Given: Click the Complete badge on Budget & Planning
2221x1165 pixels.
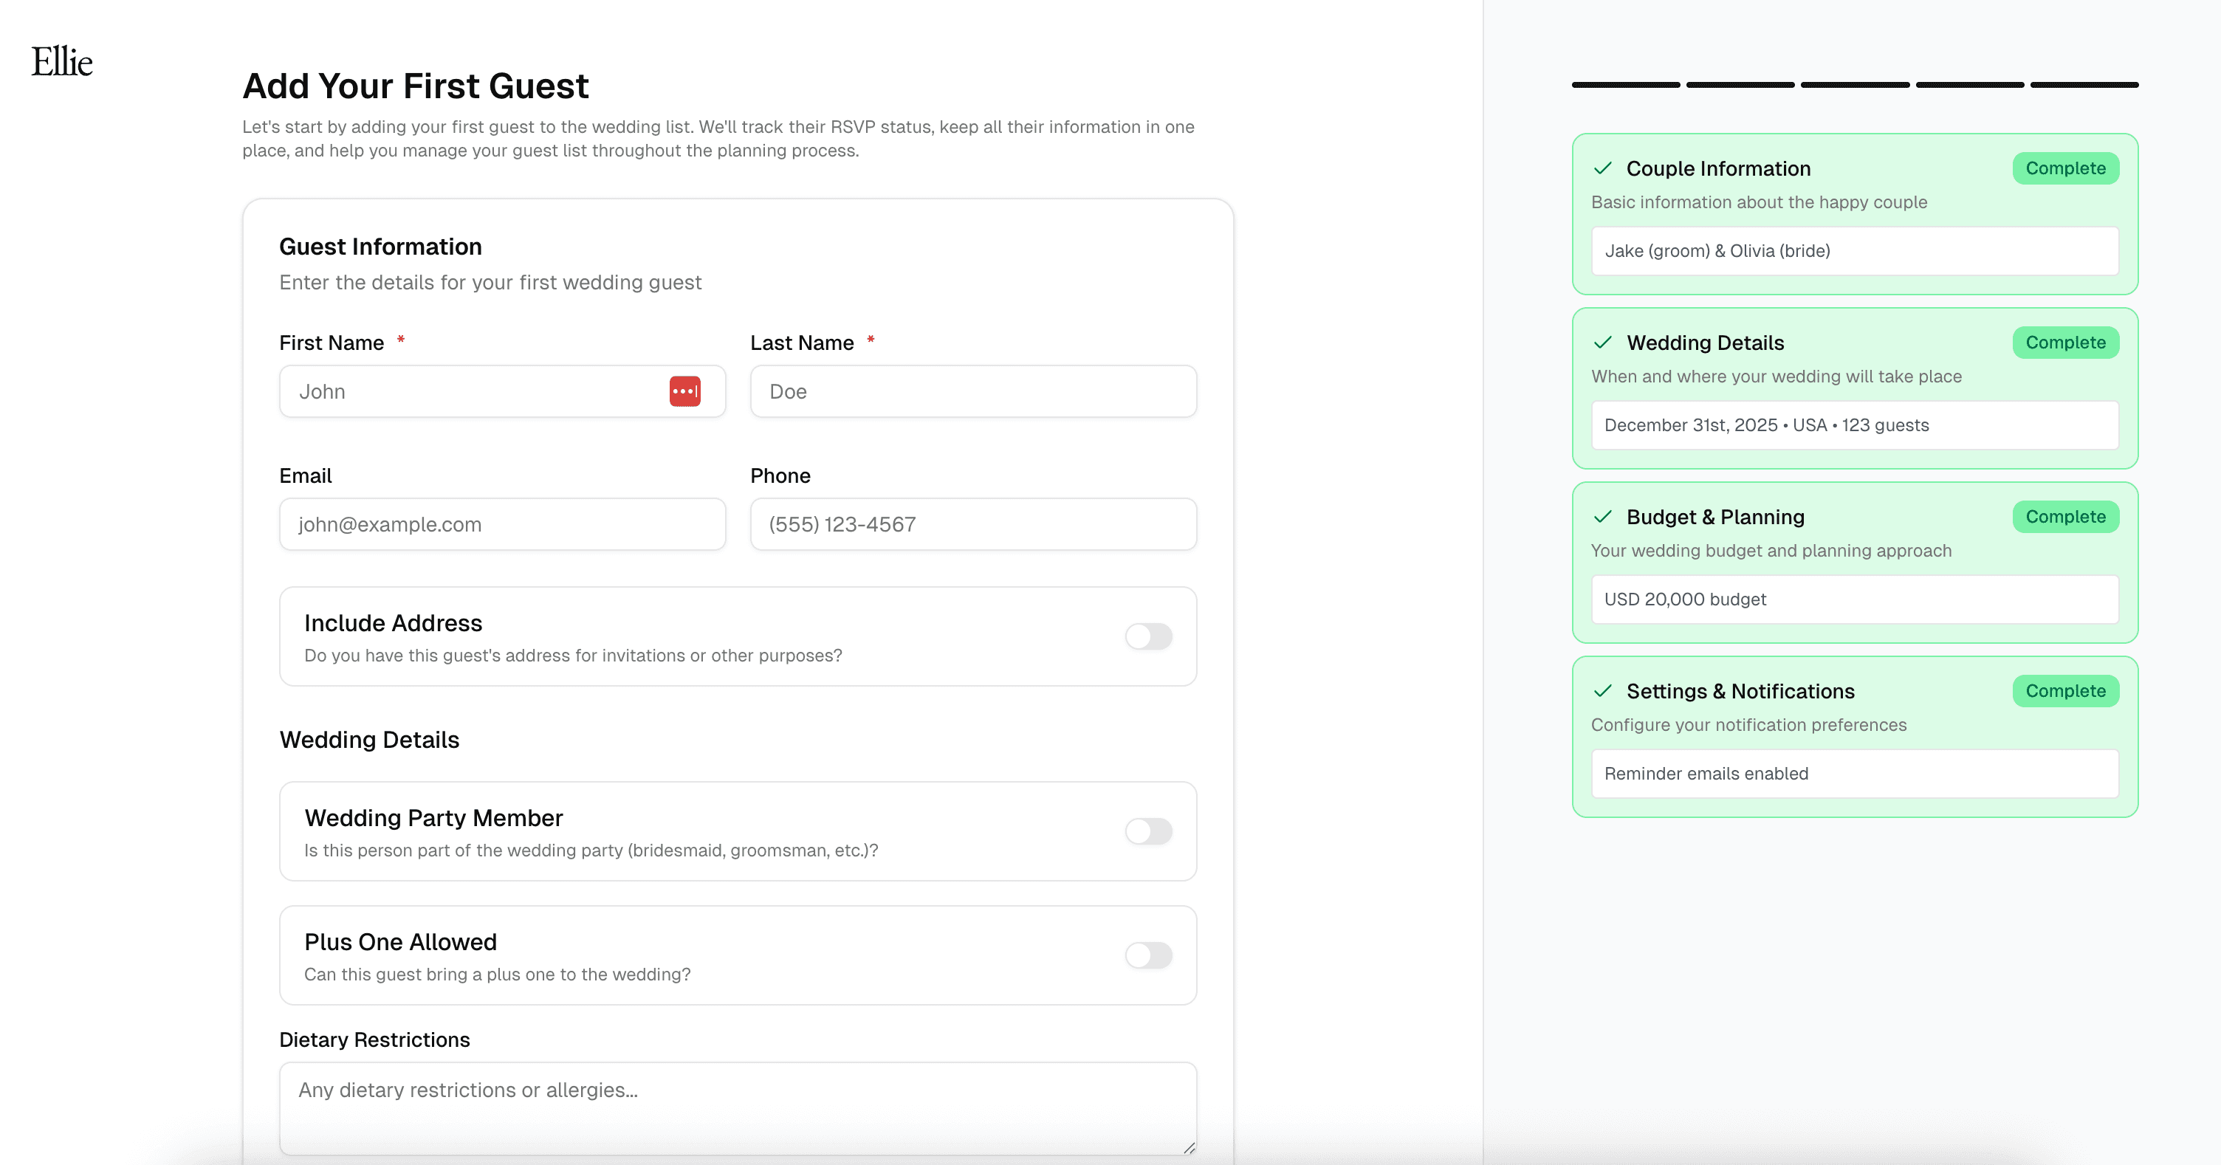Looking at the screenshot, I should (x=2065, y=517).
